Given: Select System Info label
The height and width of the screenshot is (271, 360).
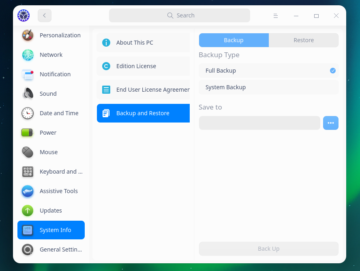Looking at the screenshot, I should 55,230.
